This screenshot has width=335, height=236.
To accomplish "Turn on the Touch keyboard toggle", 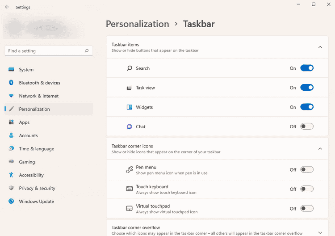I will pyautogui.click(x=307, y=189).
